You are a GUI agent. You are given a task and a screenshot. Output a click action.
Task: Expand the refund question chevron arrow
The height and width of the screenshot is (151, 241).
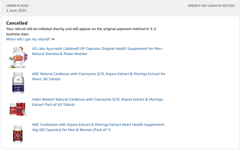pos(53,39)
